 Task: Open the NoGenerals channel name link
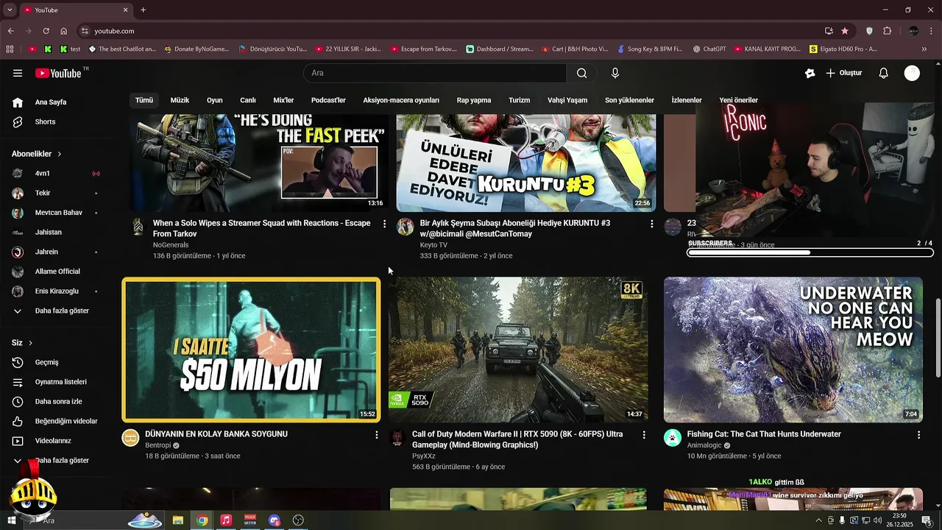pyautogui.click(x=171, y=244)
